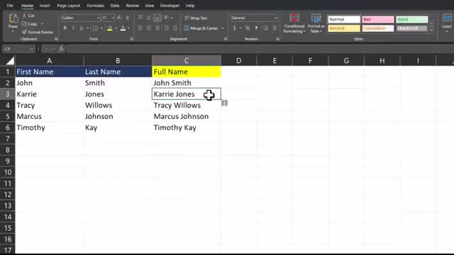Switch to the Page Layout tab
Screen dimensions: 454x255
pyautogui.click(x=68, y=6)
